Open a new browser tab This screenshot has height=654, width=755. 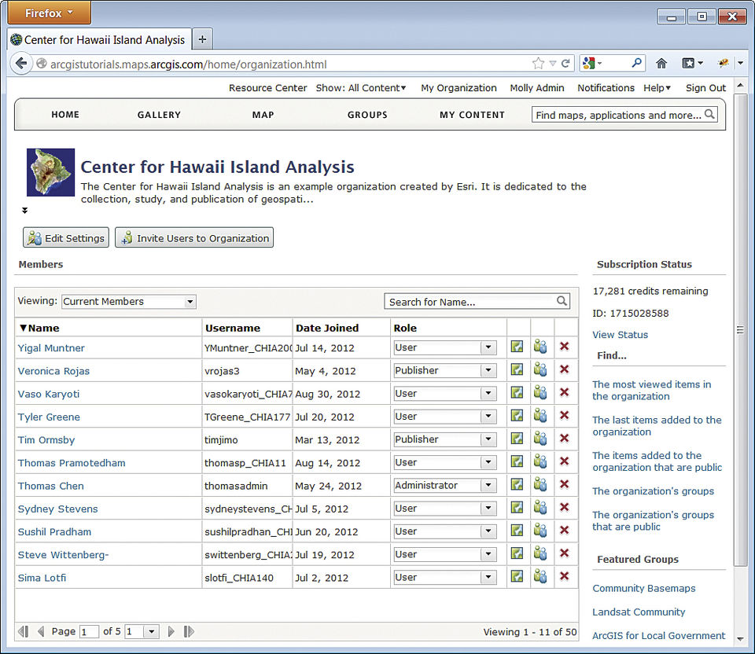[203, 39]
